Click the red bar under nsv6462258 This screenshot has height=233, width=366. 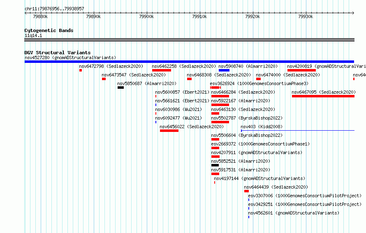tap(162, 70)
